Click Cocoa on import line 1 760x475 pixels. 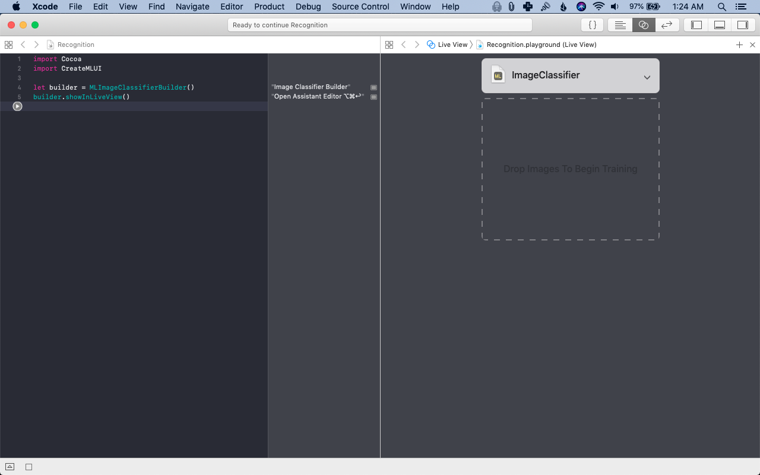click(71, 59)
